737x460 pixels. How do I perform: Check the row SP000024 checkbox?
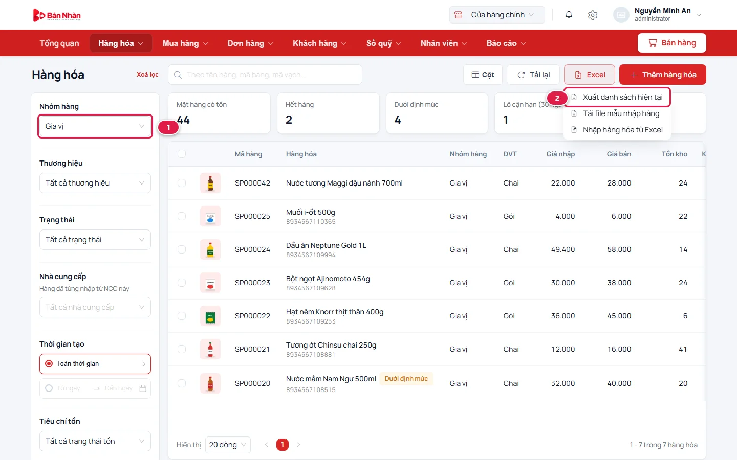(x=182, y=249)
